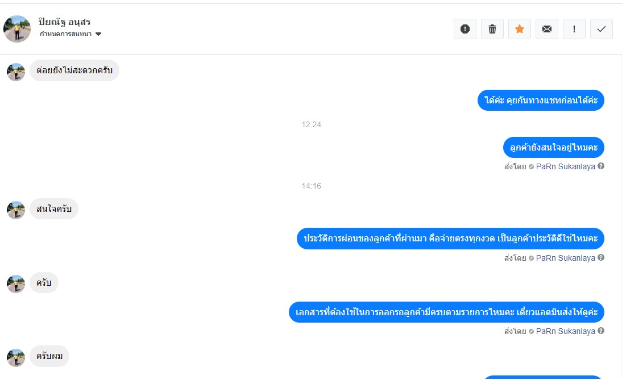Select the สนใจครับ message bubble
Viewport: 622px width, 380px height.
54,209
